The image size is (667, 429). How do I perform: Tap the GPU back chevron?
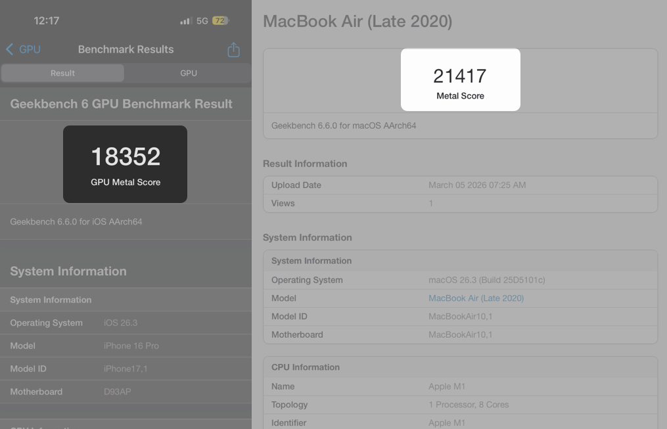pyautogui.click(x=9, y=49)
